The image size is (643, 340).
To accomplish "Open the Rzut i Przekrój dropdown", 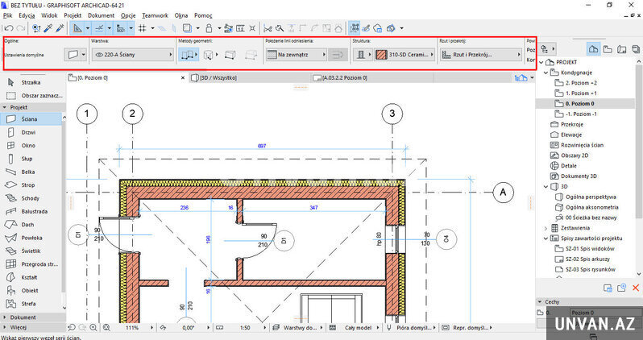I will (x=480, y=55).
